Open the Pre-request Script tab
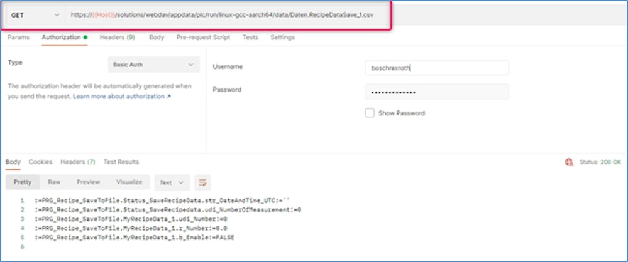 203,38
